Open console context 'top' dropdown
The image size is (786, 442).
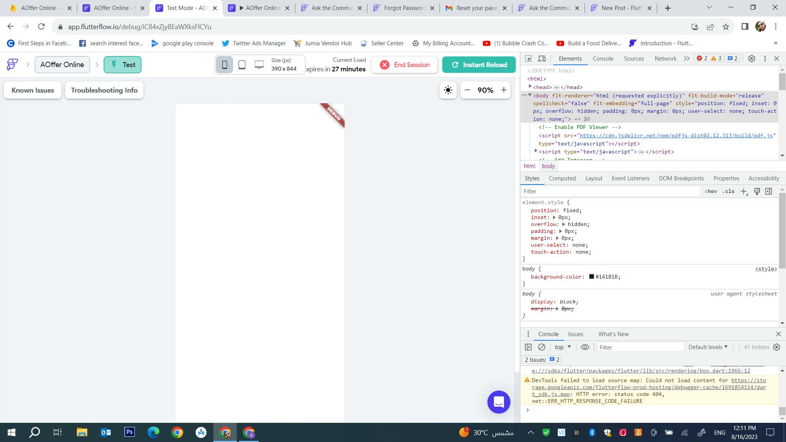(563, 347)
